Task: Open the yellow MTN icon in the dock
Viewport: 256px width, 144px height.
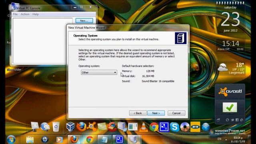Action: click(195, 127)
